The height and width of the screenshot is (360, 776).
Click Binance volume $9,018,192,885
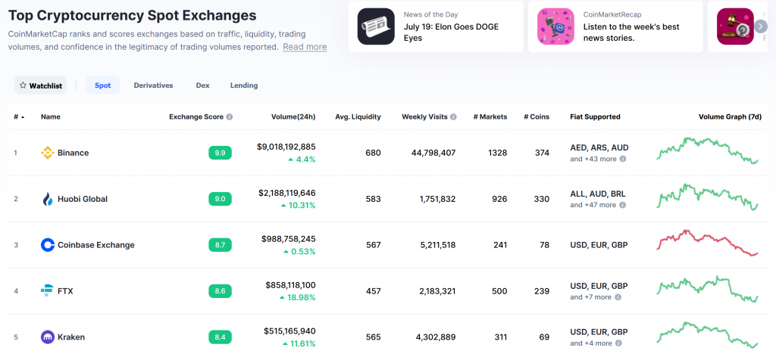286,147
